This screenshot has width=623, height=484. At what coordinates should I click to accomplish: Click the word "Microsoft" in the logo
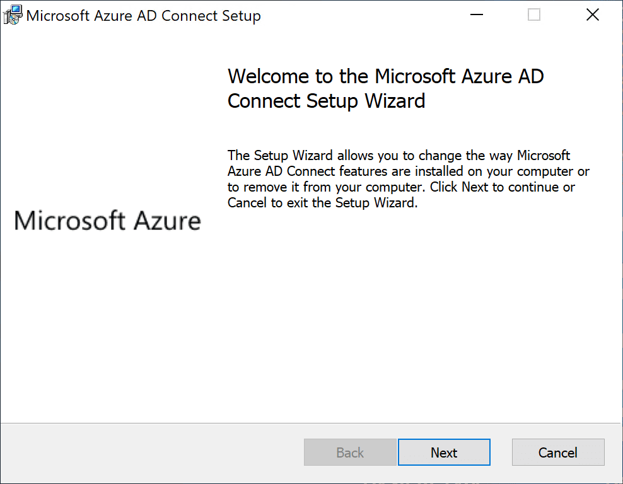click(68, 221)
